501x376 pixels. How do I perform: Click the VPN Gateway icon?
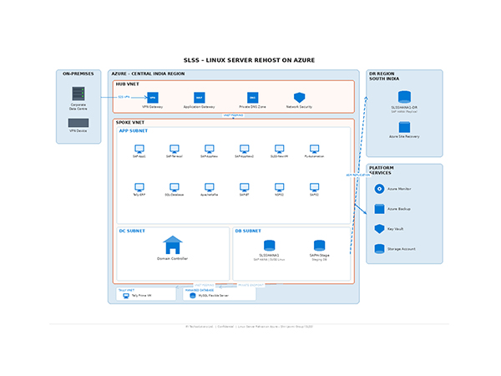pyautogui.click(x=153, y=98)
